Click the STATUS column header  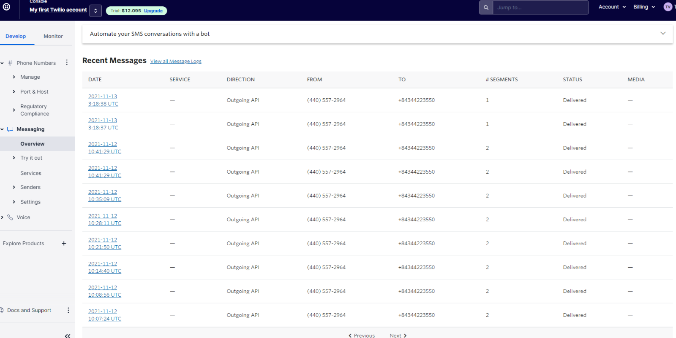572,79
